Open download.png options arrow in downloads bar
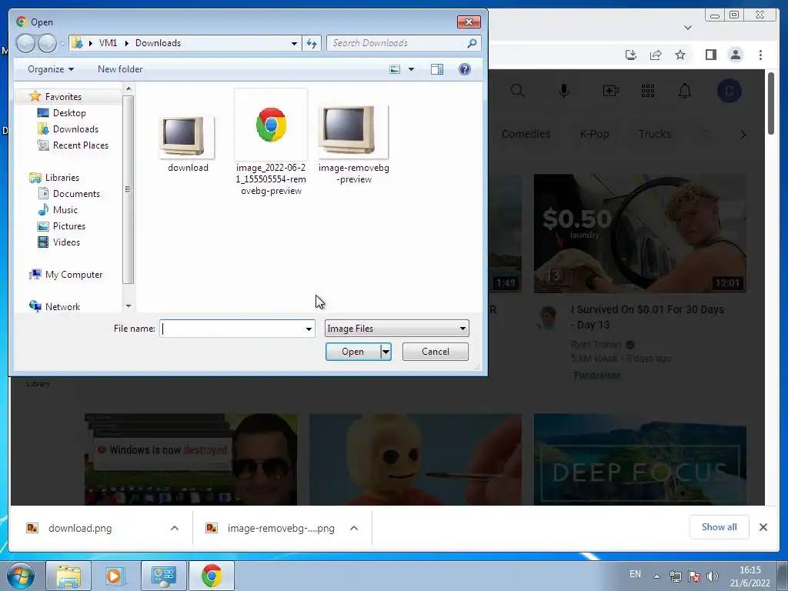This screenshot has width=788, height=591. (x=175, y=528)
